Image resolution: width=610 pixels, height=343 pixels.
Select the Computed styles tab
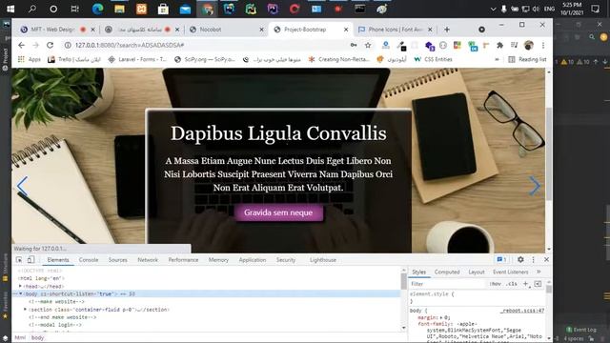click(447, 272)
